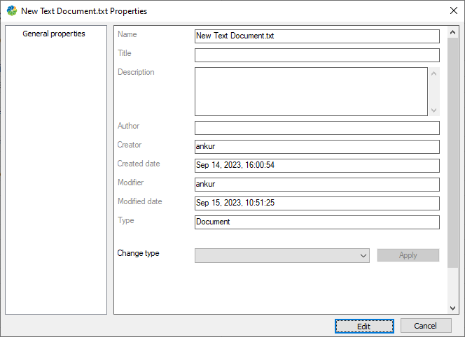Select the Modified date field
The image size is (465, 337).
click(317, 203)
